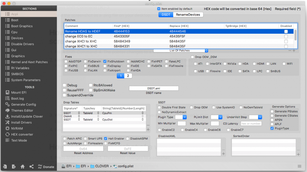Remove selected patch with the minus icon

[290, 51]
